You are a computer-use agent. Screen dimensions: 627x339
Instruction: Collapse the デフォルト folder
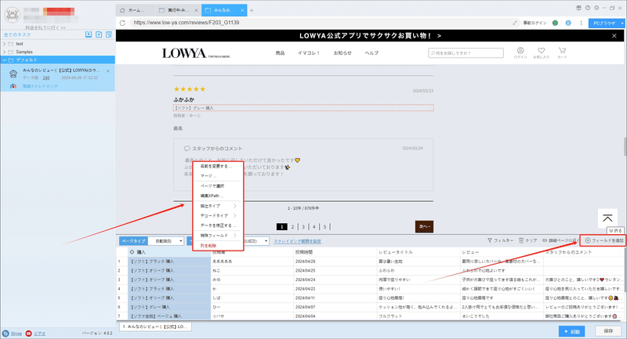tap(5, 60)
